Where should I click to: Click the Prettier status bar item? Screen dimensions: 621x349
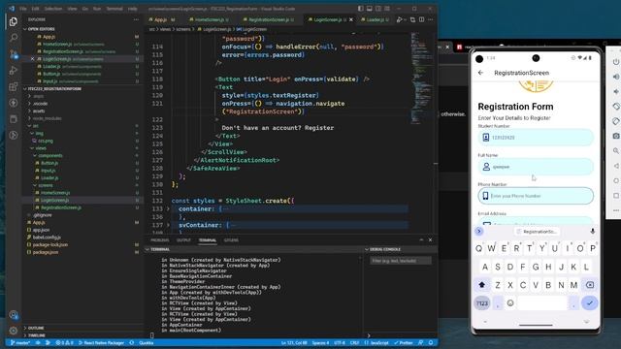pos(404,342)
